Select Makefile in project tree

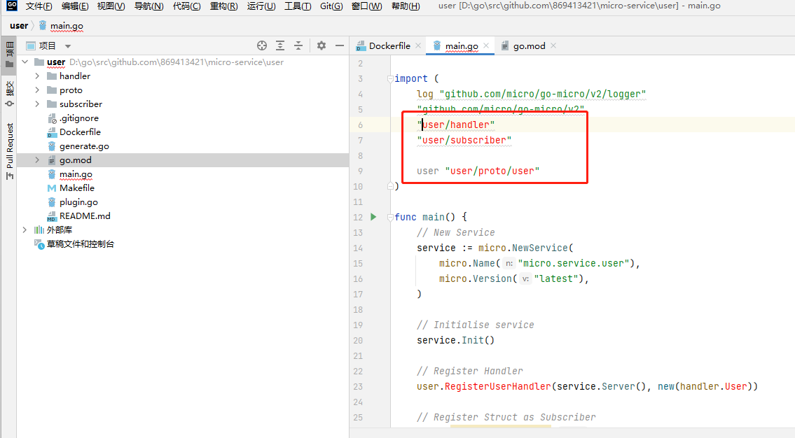77,188
